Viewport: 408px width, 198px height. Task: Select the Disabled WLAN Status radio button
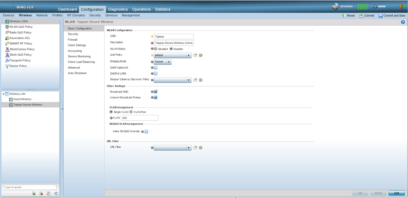[156, 49]
